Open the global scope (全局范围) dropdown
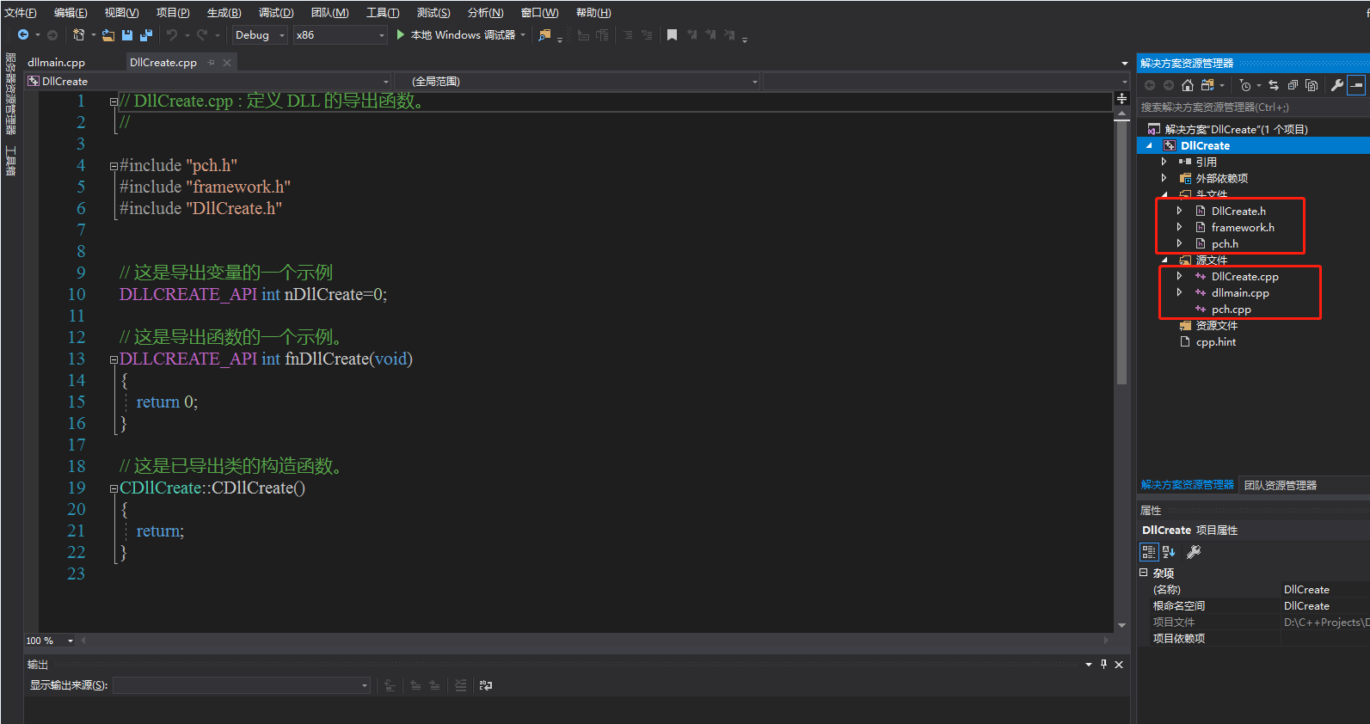This screenshot has height=724, width=1370. coord(578,82)
